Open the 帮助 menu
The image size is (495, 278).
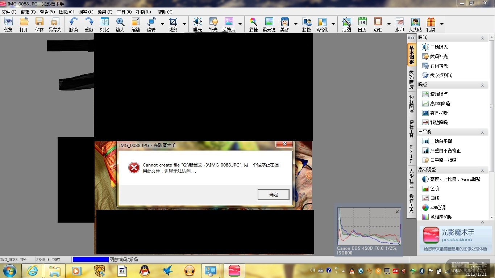point(165,12)
